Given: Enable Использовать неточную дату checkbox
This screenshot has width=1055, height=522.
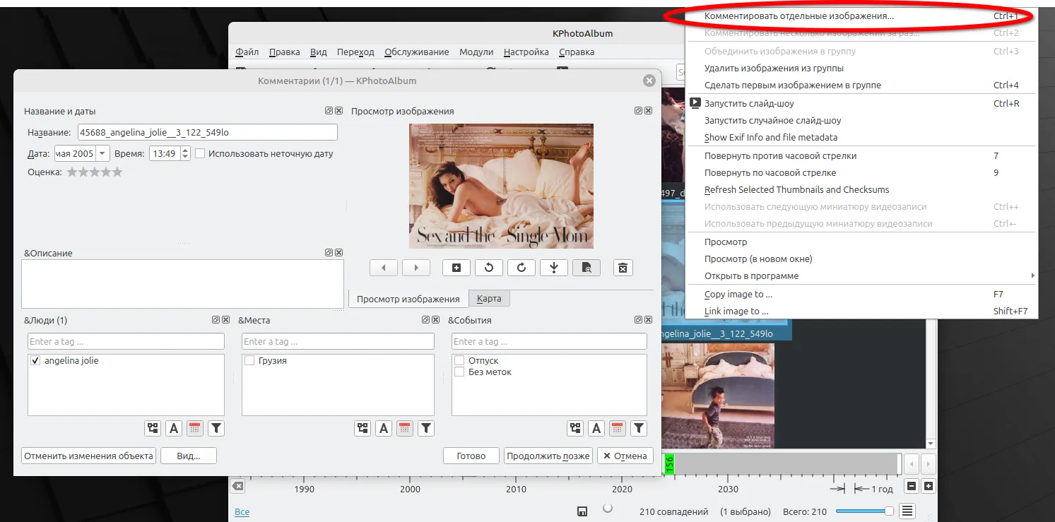Looking at the screenshot, I should (200, 153).
